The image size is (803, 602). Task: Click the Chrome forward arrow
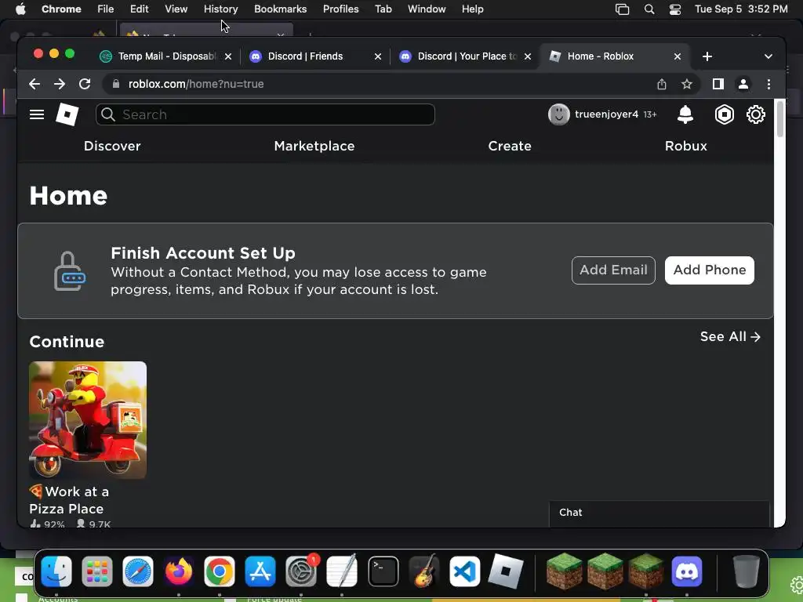pyautogui.click(x=60, y=84)
